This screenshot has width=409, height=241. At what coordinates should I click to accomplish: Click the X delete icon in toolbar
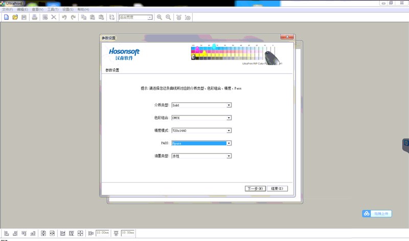point(54,17)
